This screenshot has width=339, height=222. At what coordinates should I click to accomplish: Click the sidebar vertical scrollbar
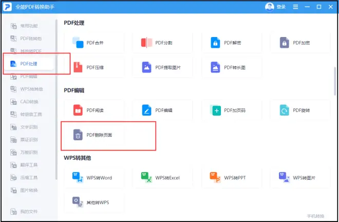[x=56, y=100]
